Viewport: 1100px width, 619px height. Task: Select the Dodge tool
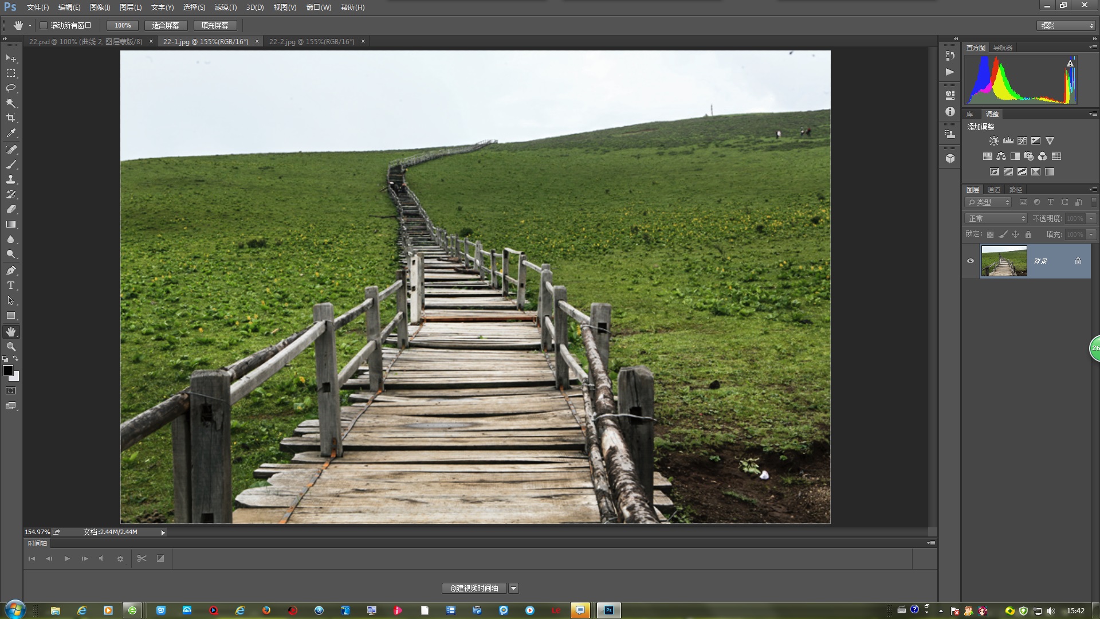11,254
